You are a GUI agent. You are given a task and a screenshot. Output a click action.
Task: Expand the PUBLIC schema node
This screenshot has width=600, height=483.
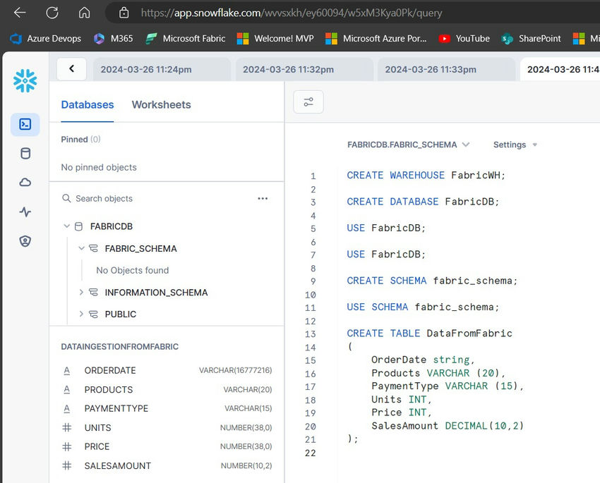coord(81,314)
